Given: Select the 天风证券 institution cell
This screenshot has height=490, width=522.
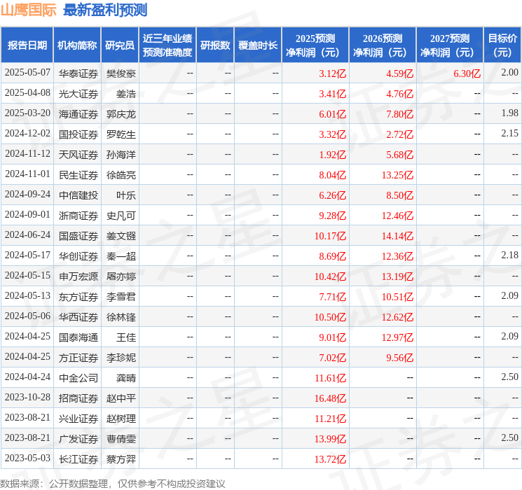Looking at the screenshot, I should pos(78,155).
